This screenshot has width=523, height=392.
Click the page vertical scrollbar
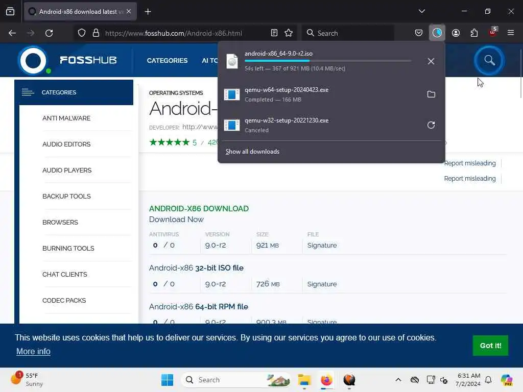tap(520, 73)
